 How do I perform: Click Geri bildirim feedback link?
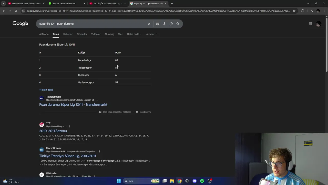point(145,112)
